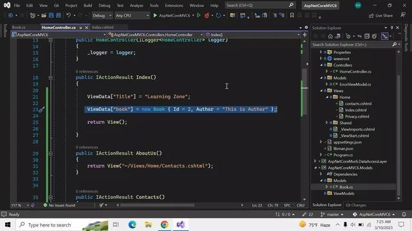Open the Extensions menu

coord(174,5)
